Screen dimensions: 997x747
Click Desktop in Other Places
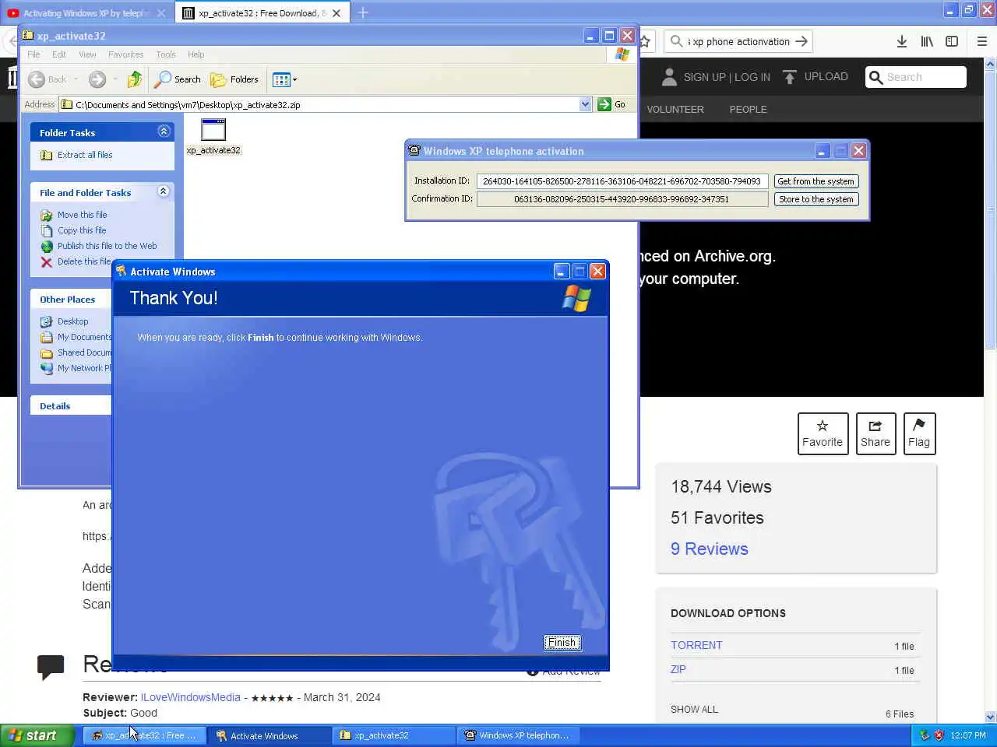[73, 321]
